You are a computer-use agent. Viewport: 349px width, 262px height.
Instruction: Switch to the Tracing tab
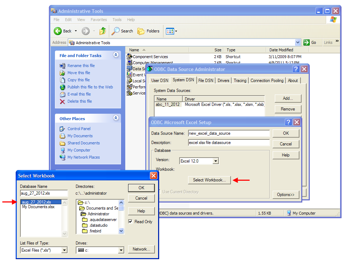(x=240, y=81)
